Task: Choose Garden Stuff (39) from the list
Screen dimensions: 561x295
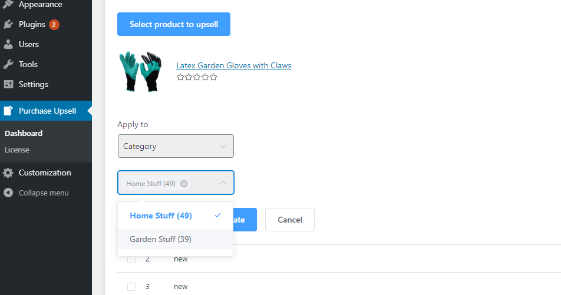Action: point(160,240)
